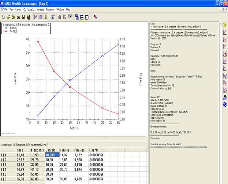
Task: Select the cell with value 11,32
Action: pos(67,155)
